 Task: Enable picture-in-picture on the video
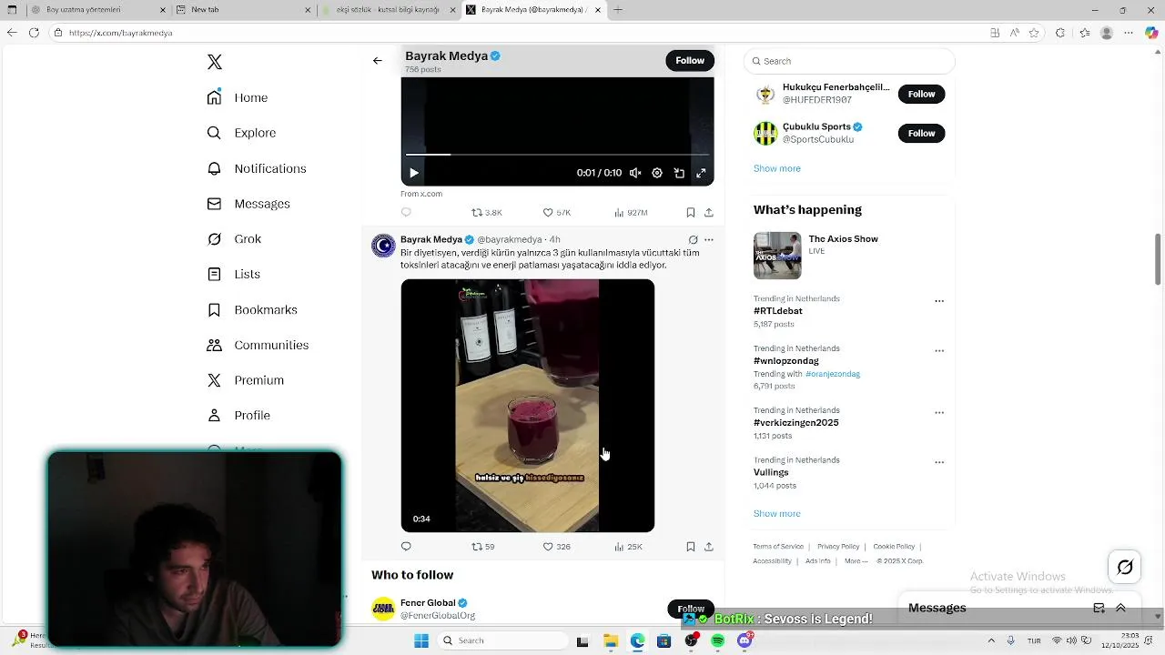679,173
